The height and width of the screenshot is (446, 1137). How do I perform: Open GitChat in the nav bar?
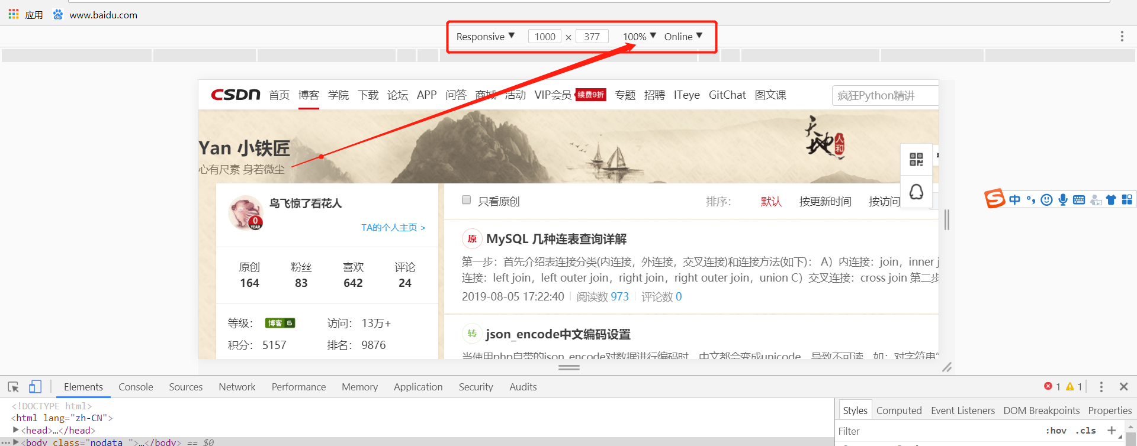[727, 95]
